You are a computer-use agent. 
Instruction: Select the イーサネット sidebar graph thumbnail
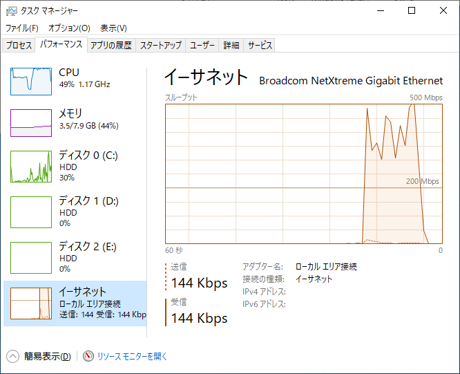(31, 303)
